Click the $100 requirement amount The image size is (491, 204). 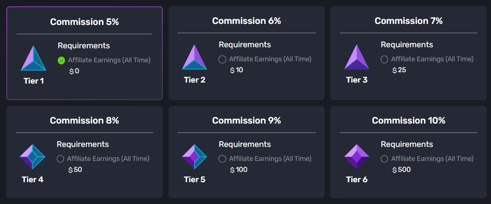pyautogui.click(x=239, y=170)
